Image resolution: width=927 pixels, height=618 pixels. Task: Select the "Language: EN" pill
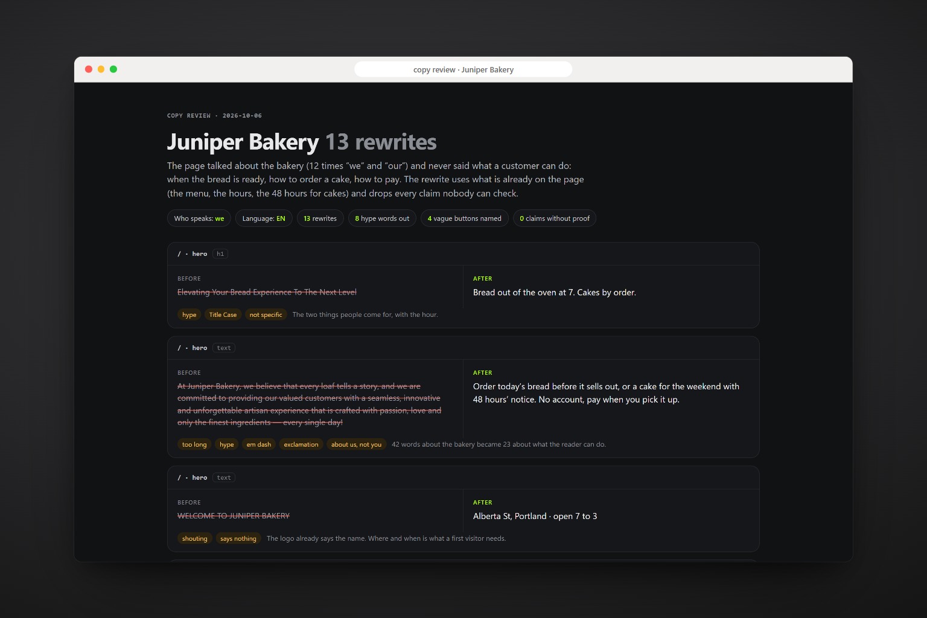264,218
